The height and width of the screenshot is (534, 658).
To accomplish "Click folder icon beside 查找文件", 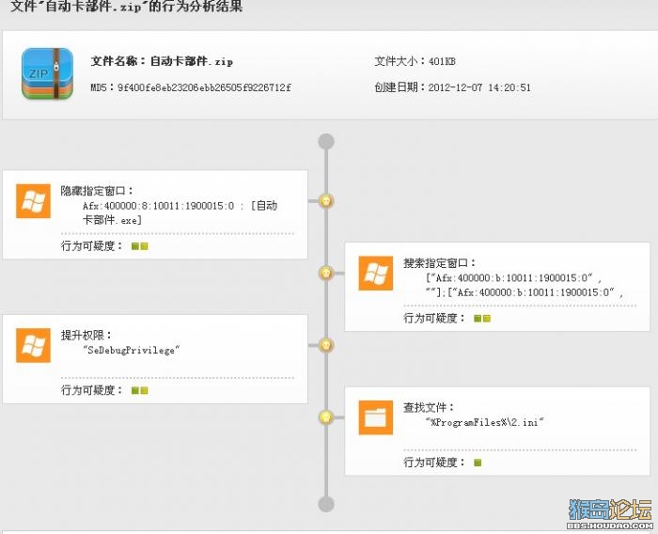I will click(376, 417).
